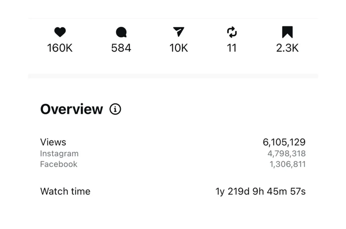Tap the 11 reposts count
Screen dimensions: 346x229
(x=231, y=48)
